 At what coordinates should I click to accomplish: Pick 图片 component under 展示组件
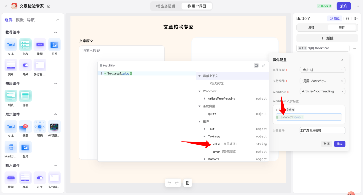[x=25, y=149]
